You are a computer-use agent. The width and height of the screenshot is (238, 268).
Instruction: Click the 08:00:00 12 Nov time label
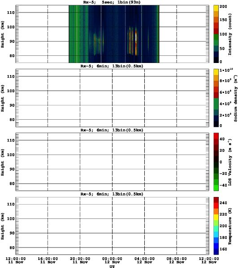click(177, 260)
